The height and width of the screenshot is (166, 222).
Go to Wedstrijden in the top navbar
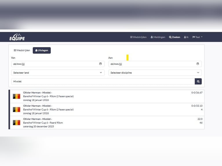pos(138,37)
